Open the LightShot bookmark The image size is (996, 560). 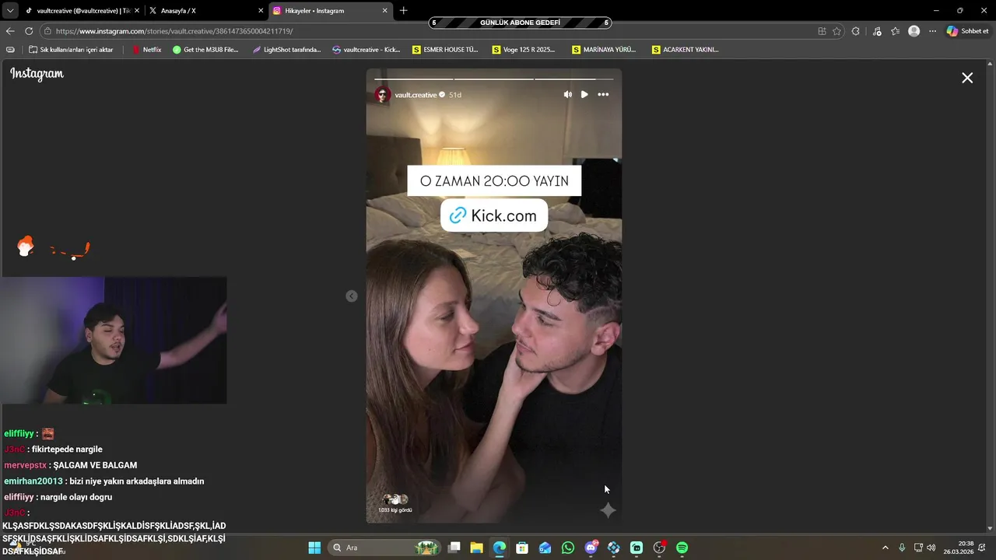(x=287, y=50)
